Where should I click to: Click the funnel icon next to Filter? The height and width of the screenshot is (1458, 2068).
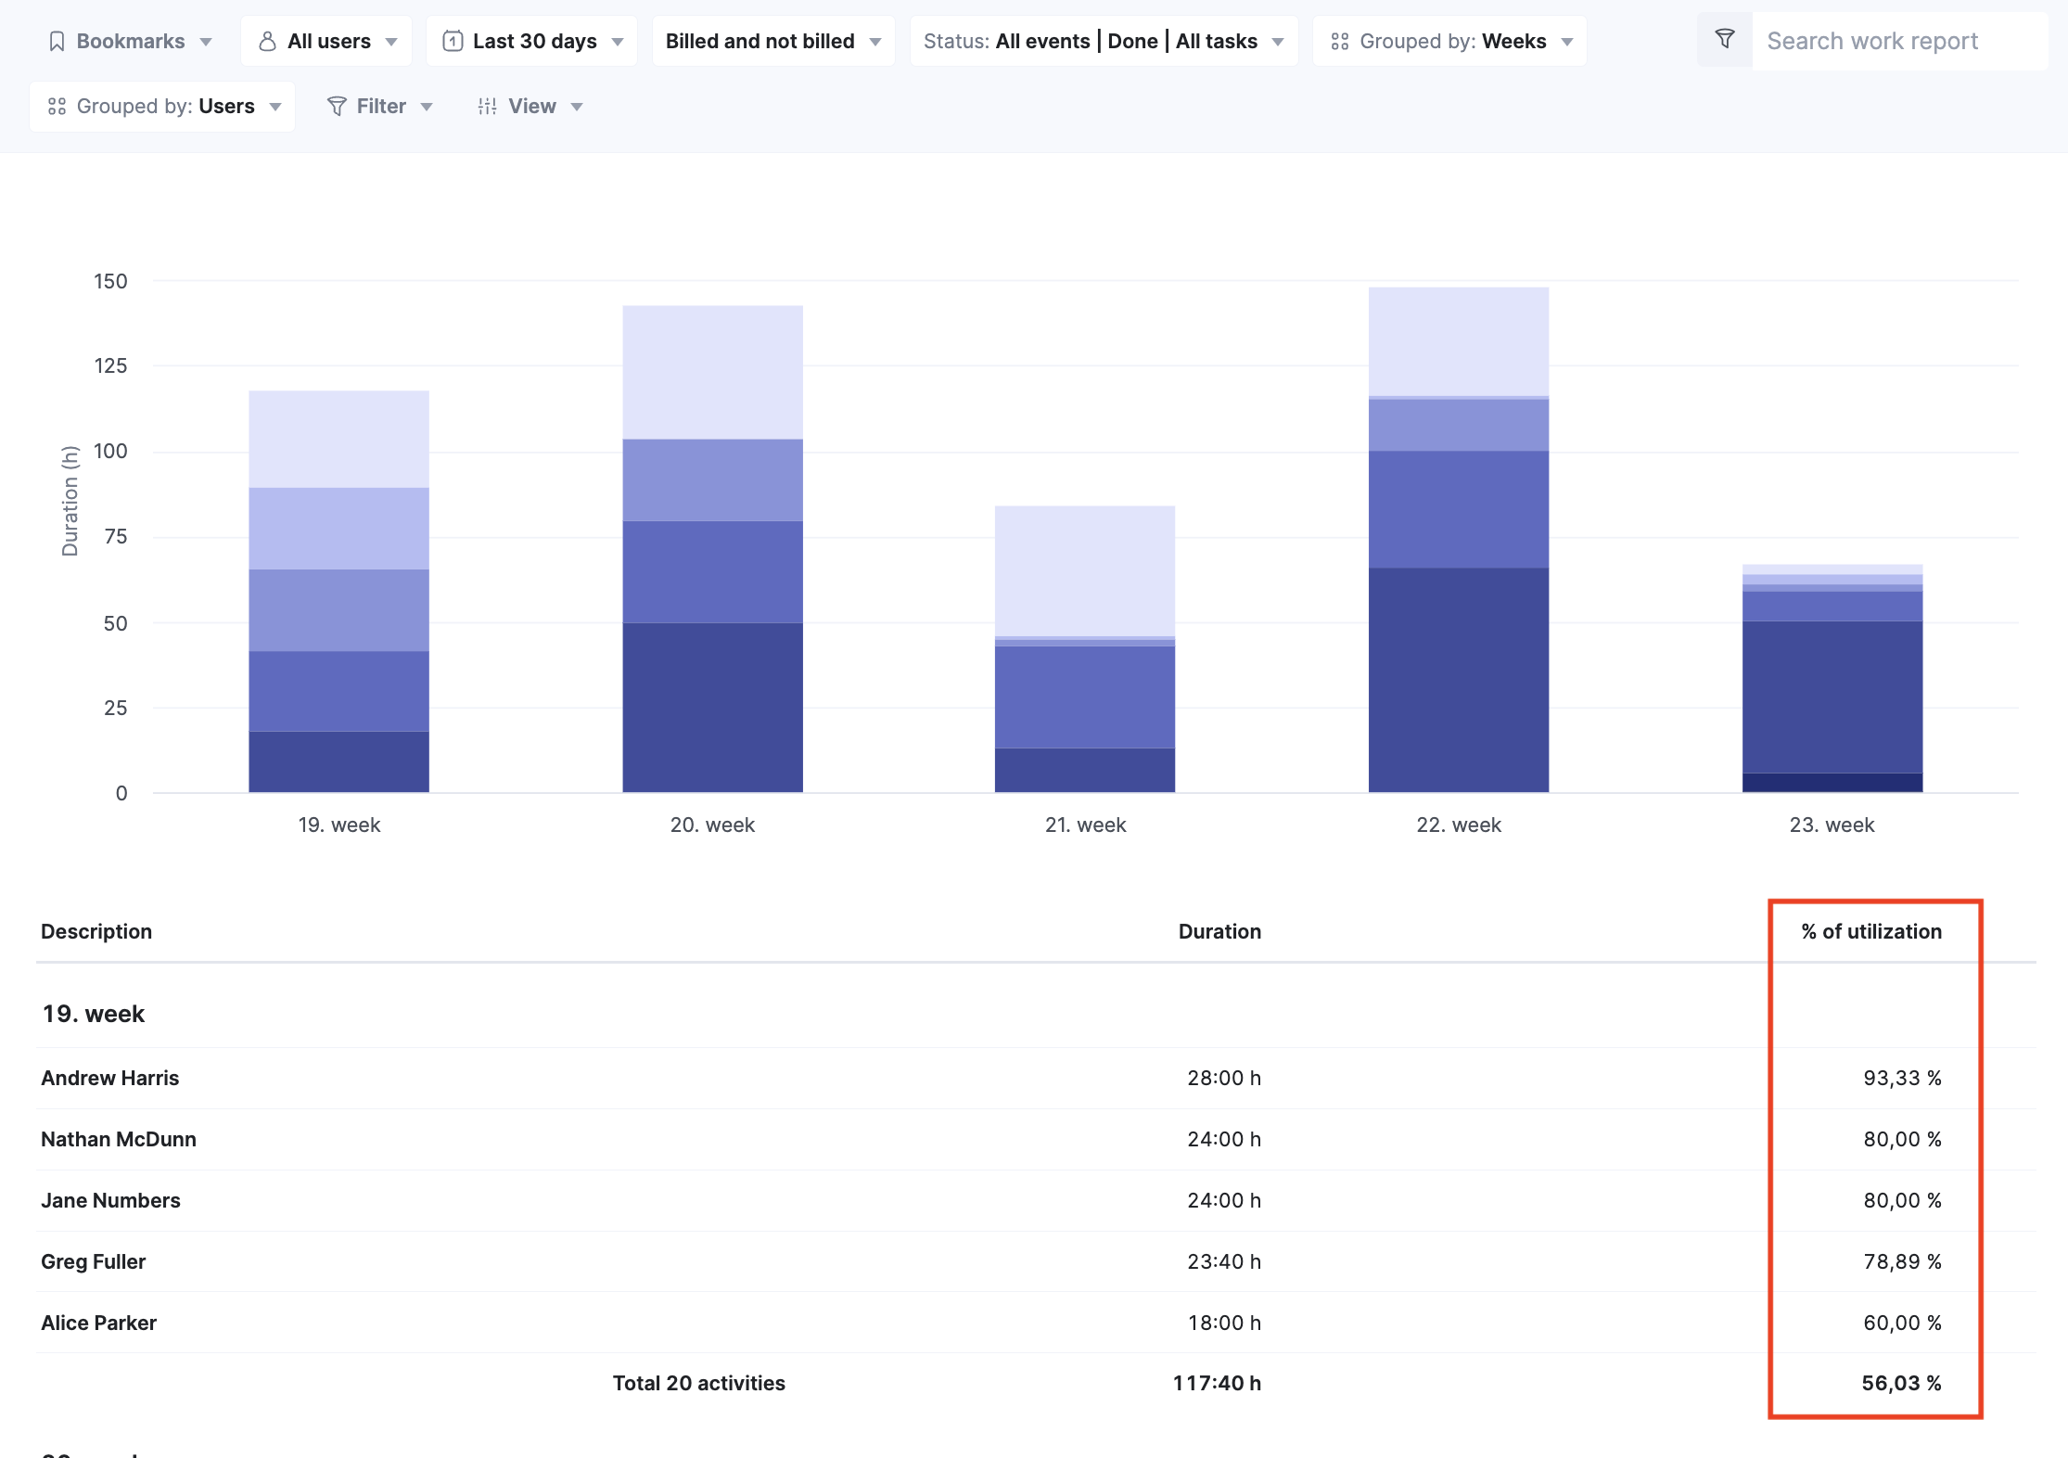coord(337,107)
